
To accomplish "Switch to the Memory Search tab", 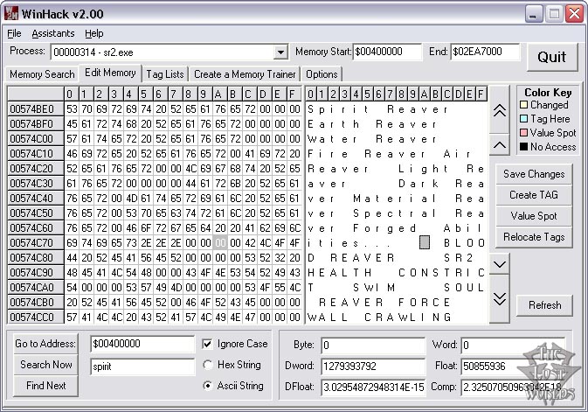I will tap(42, 74).
